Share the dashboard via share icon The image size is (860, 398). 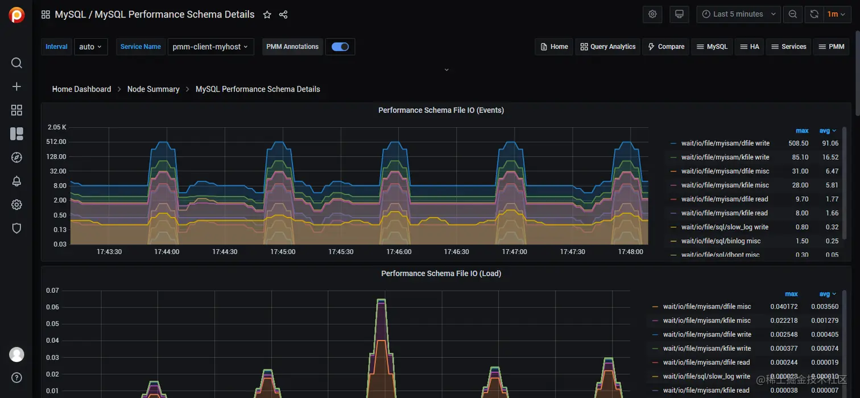(x=283, y=15)
